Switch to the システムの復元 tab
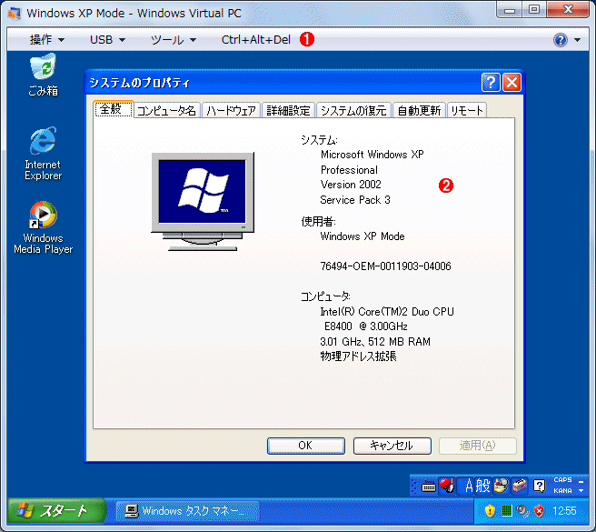This screenshot has width=596, height=532. [354, 110]
